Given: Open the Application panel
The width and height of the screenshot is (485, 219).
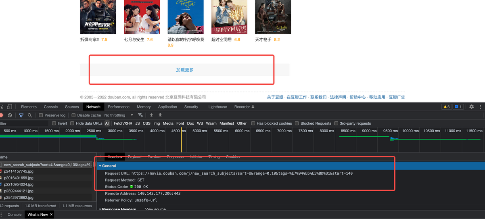Looking at the screenshot, I should click(x=167, y=107).
